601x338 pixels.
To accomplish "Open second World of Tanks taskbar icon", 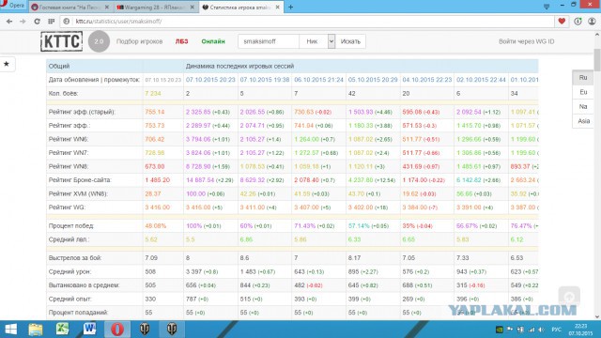I will coord(172,330).
